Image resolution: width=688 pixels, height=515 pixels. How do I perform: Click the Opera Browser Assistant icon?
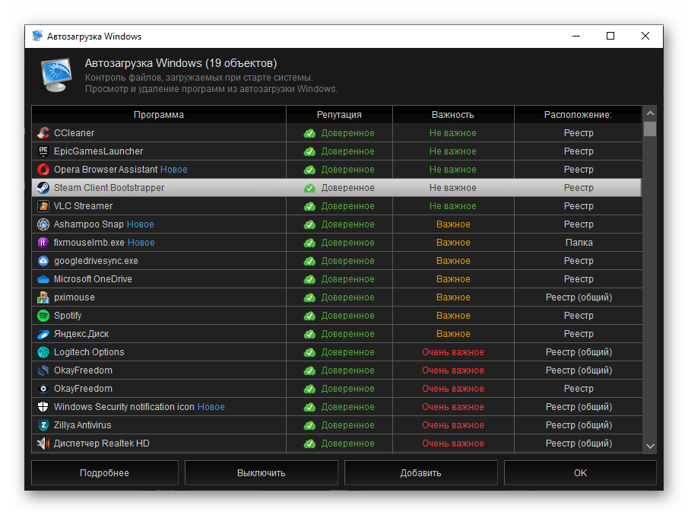(43, 170)
